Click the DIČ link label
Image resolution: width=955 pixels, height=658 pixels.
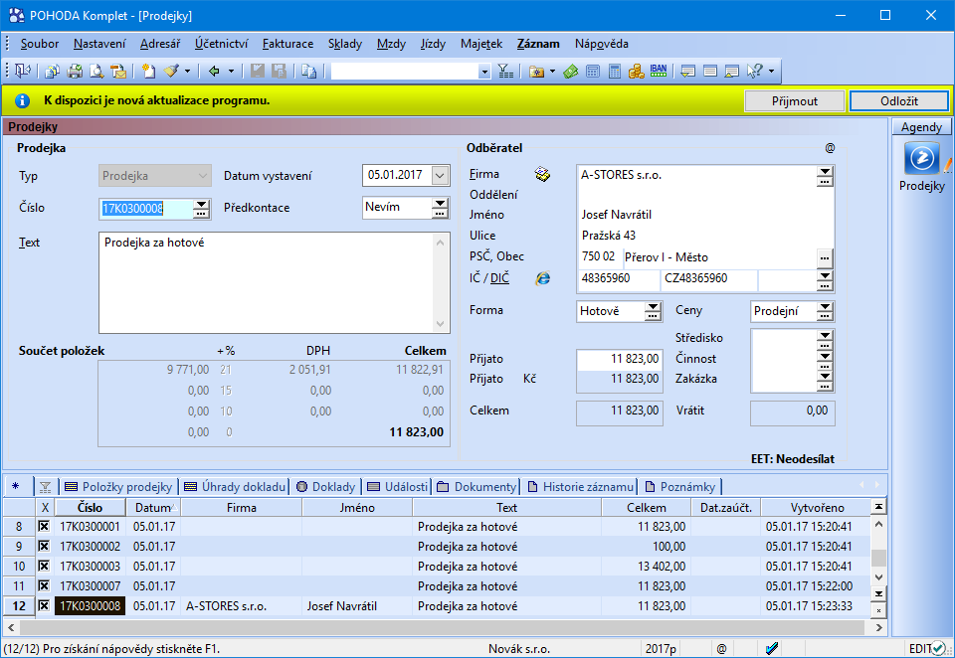[499, 278]
